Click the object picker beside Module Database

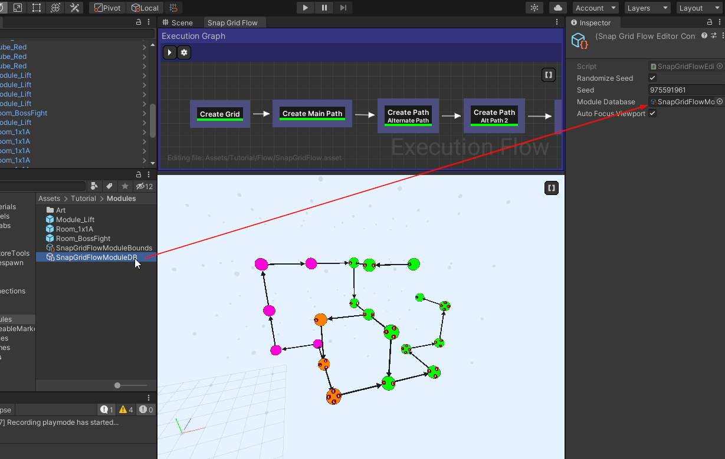[720, 102]
